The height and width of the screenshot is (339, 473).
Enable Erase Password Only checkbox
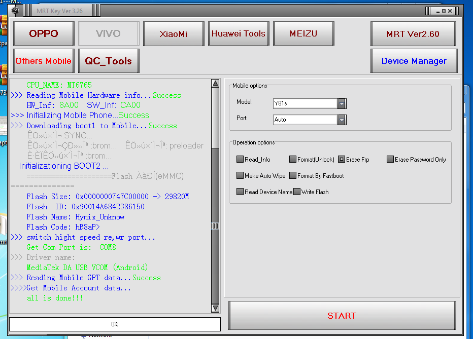[x=390, y=159]
